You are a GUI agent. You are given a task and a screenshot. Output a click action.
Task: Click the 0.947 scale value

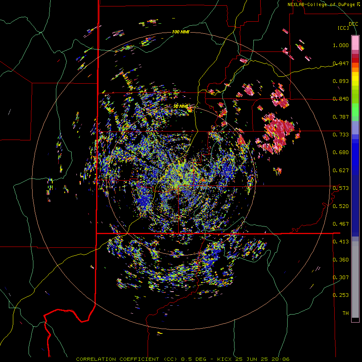click(x=341, y=63)
